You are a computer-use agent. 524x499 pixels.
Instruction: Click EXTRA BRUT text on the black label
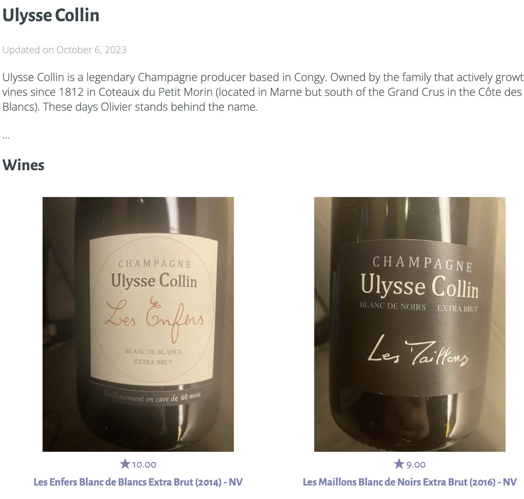click(458, 308)
